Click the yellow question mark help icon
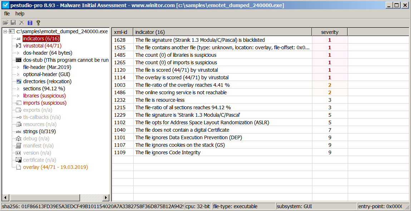The height and width of the screenshot is (211, 411). point(38,23)
